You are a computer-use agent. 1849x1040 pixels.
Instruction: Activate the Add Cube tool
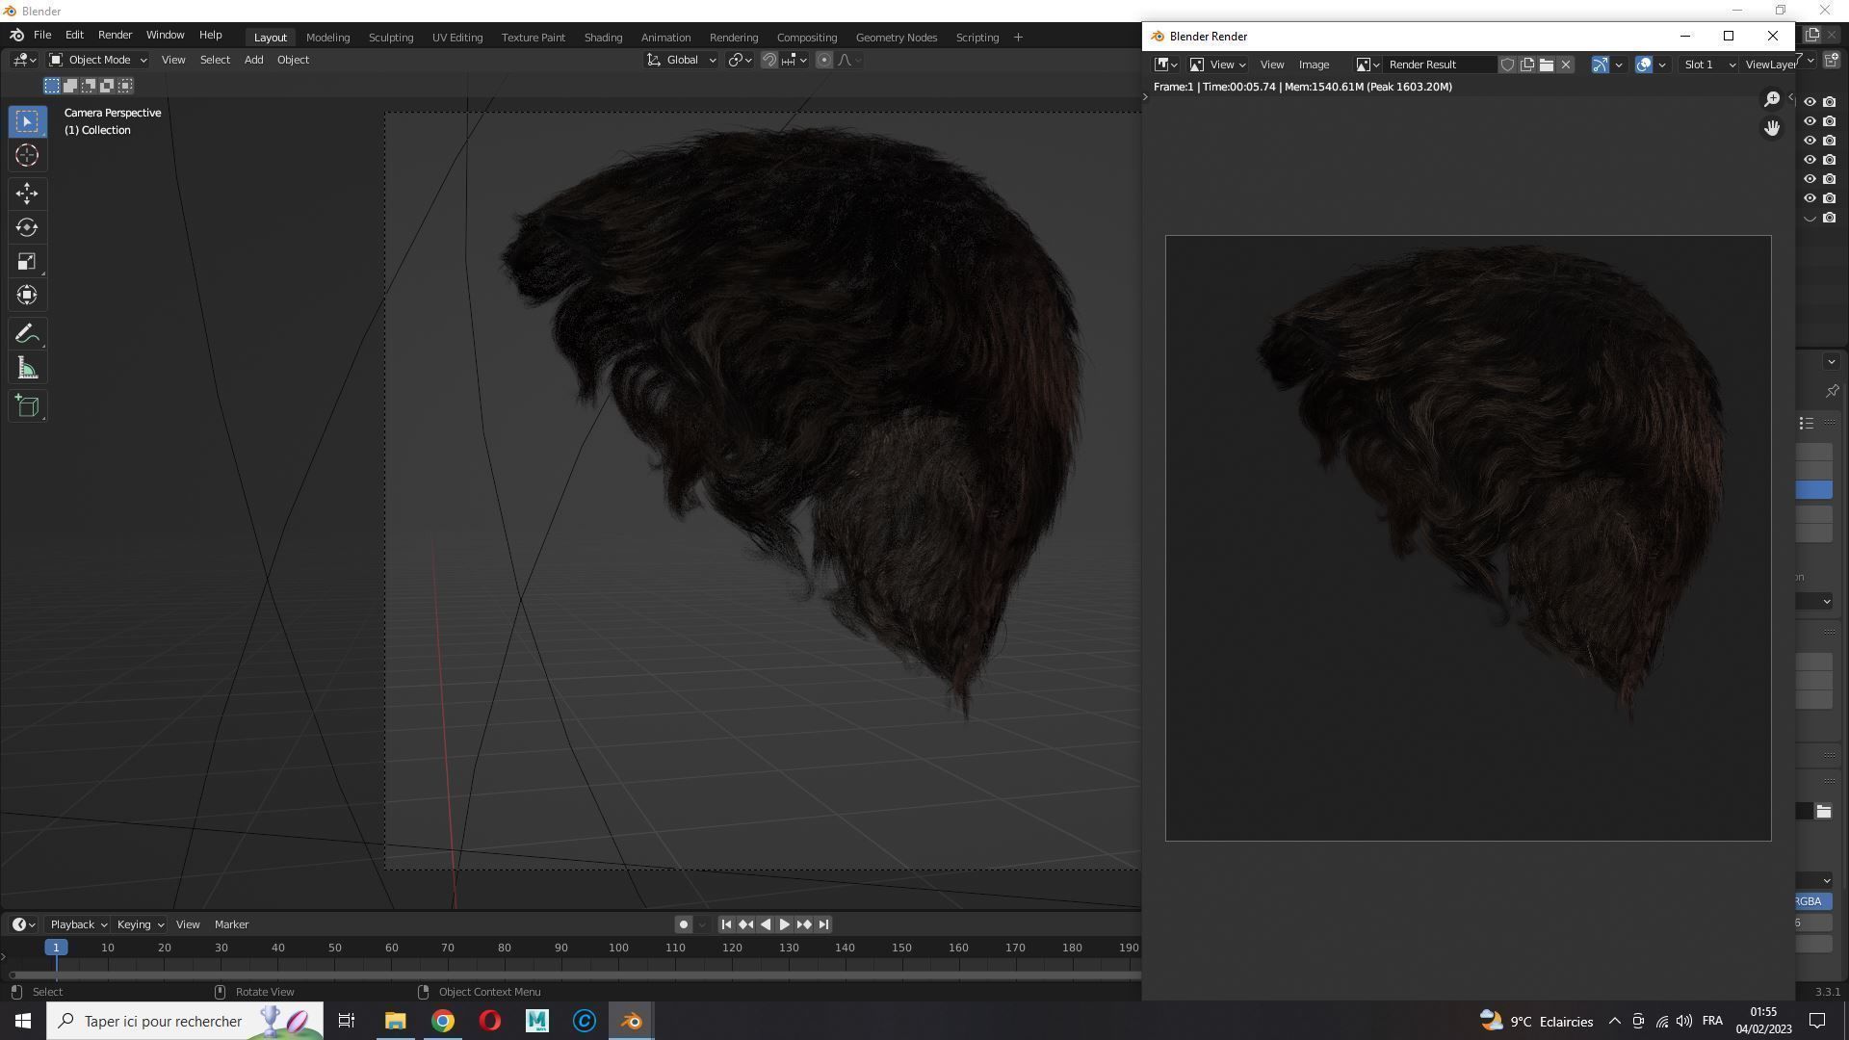coord(26,405)
